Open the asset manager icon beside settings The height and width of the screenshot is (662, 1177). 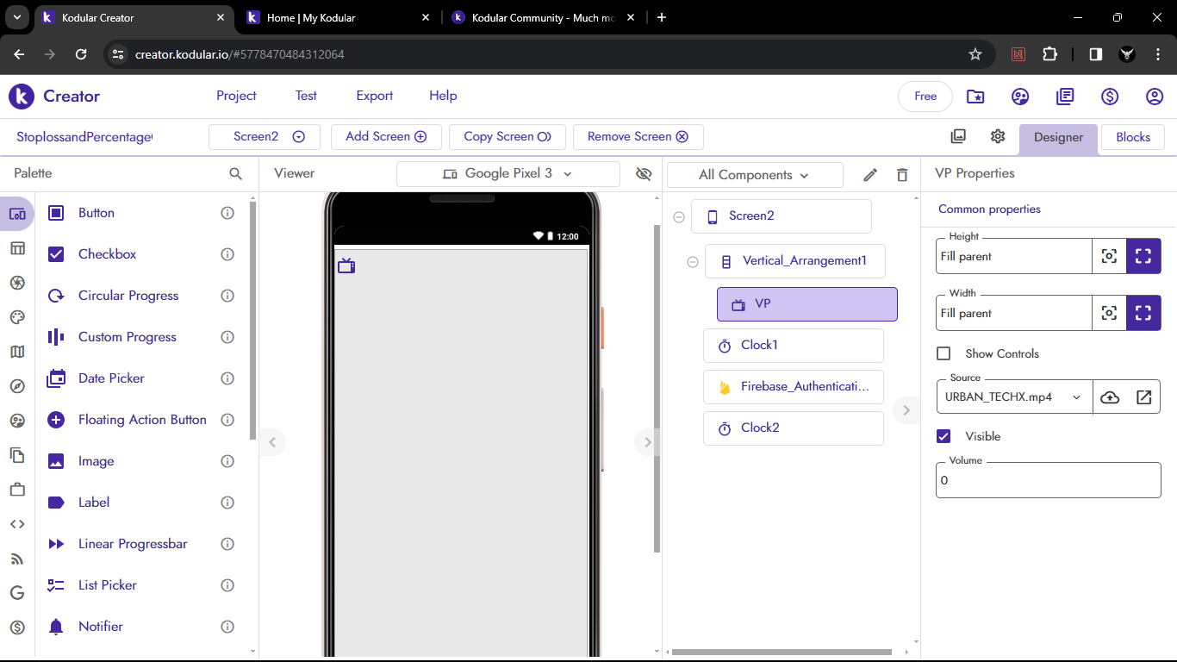click(x=958, y=136)
